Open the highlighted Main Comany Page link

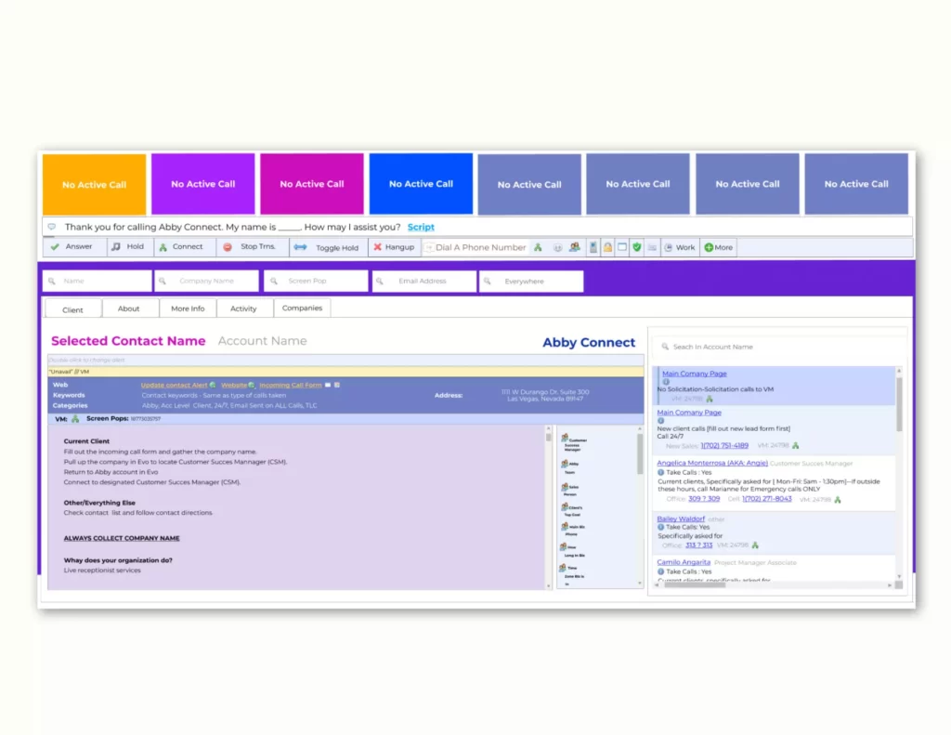point(695,374)
